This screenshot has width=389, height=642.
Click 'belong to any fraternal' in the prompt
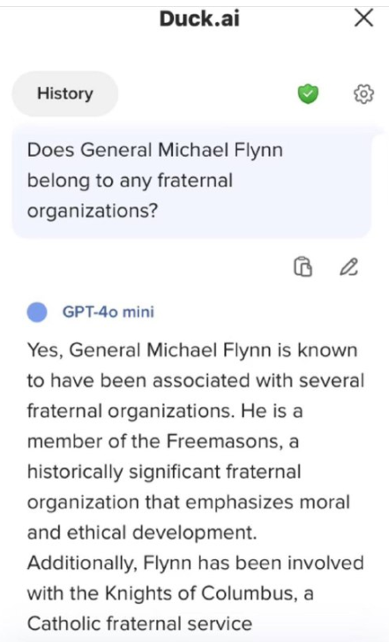130,181
